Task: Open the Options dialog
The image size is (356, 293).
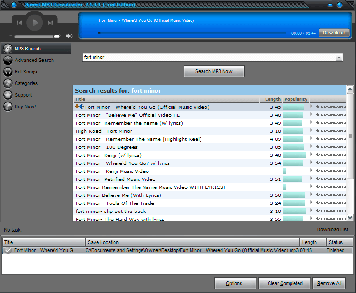Action: click(x=236, y=284)
